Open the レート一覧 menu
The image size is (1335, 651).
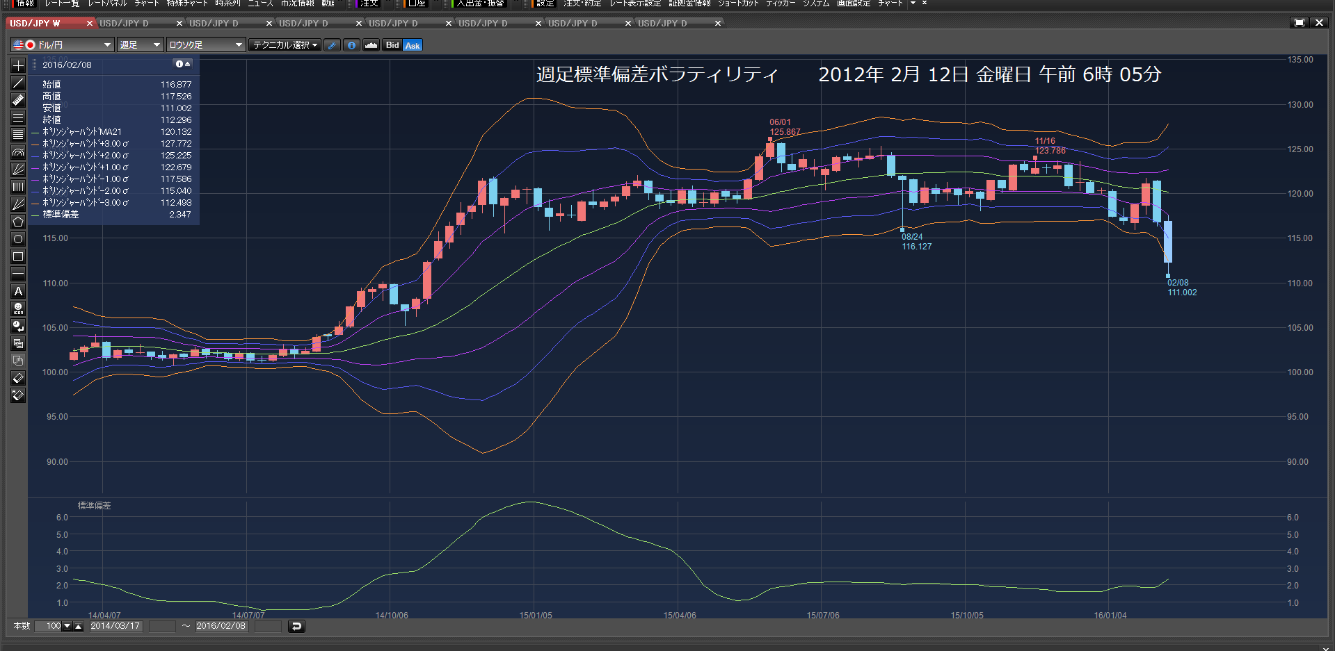pos(62,3)
